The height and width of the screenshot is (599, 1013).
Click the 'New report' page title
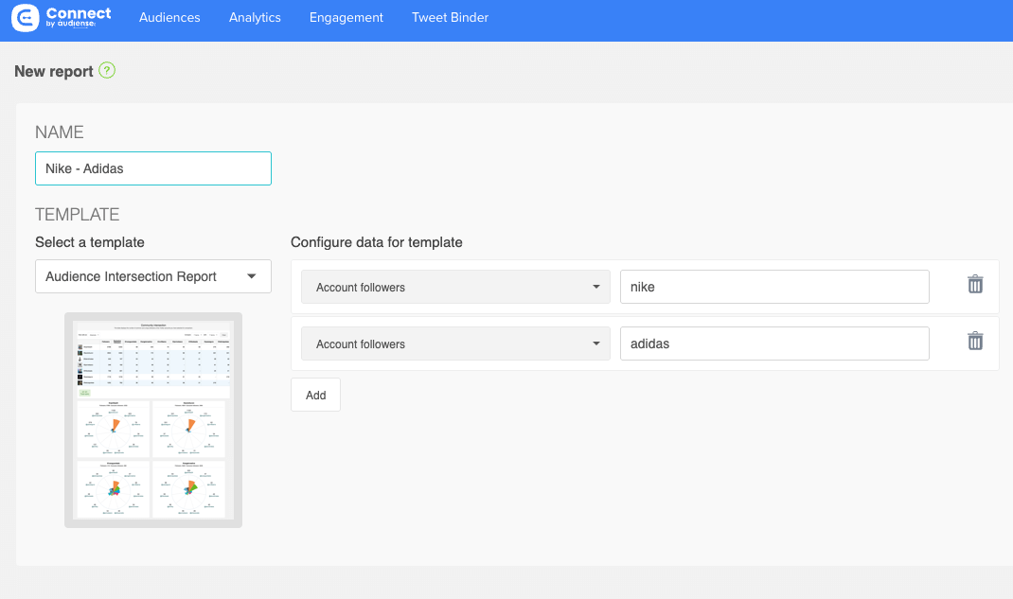54,71
